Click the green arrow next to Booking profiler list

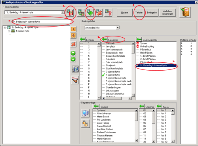tap(139, 39)
